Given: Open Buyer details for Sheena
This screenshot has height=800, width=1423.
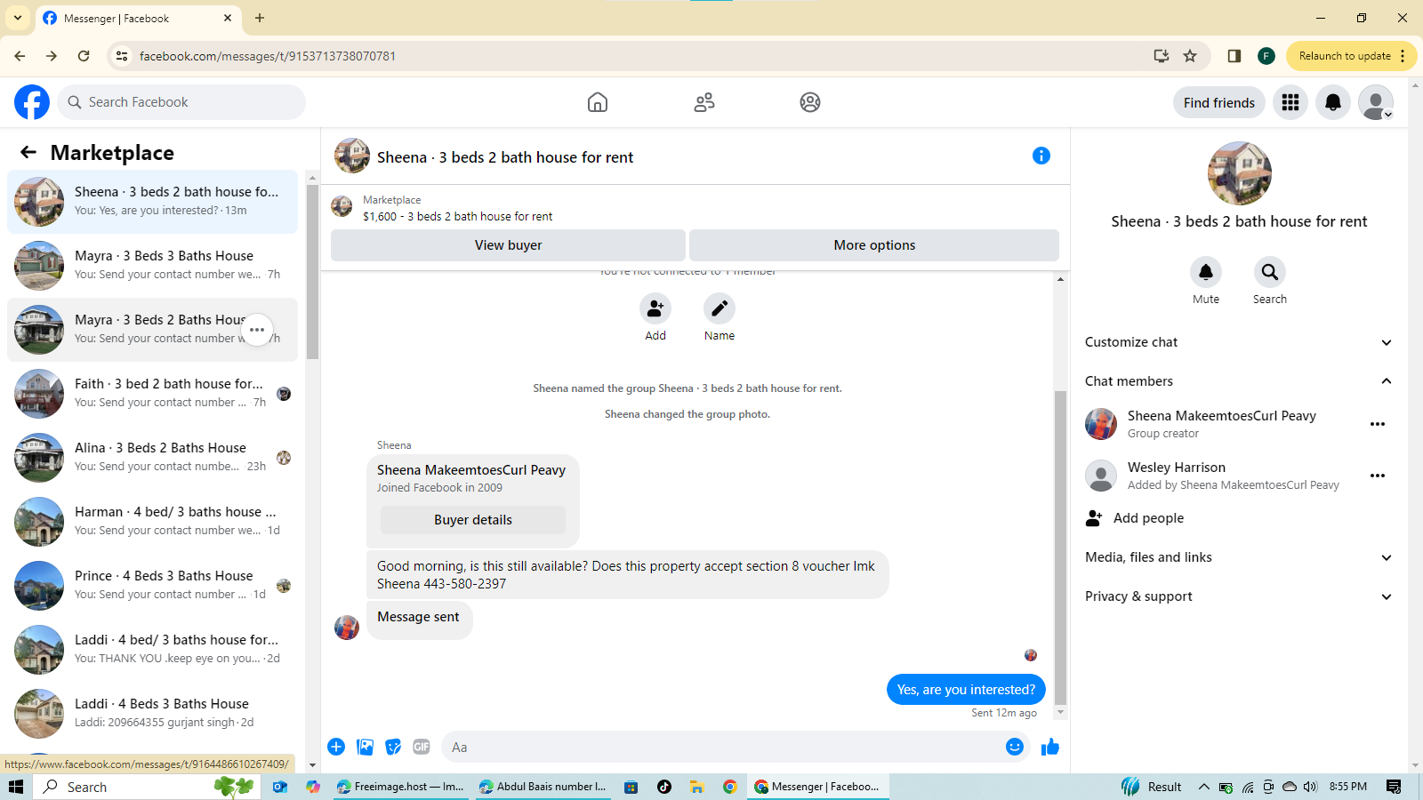Looking at the screenshot, I should point(473,520).
